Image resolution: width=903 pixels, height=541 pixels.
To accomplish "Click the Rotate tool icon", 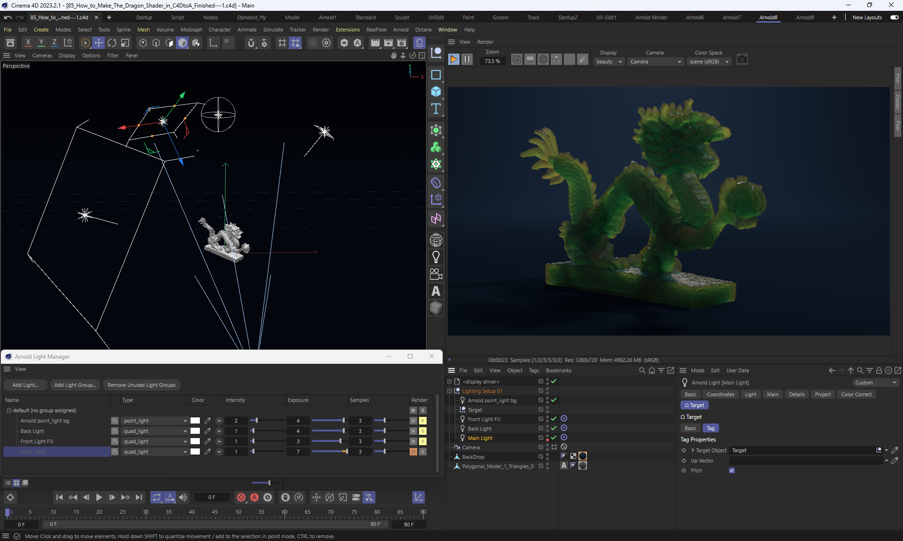I will pos(112,43).
